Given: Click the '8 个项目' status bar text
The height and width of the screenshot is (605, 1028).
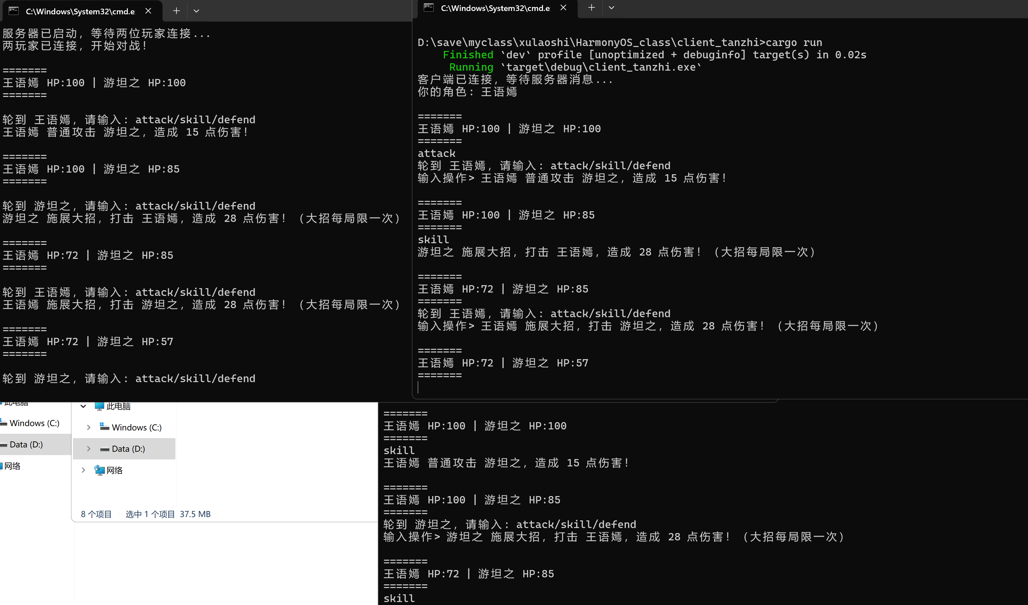Looking at the screenshot, I should 96,514.
